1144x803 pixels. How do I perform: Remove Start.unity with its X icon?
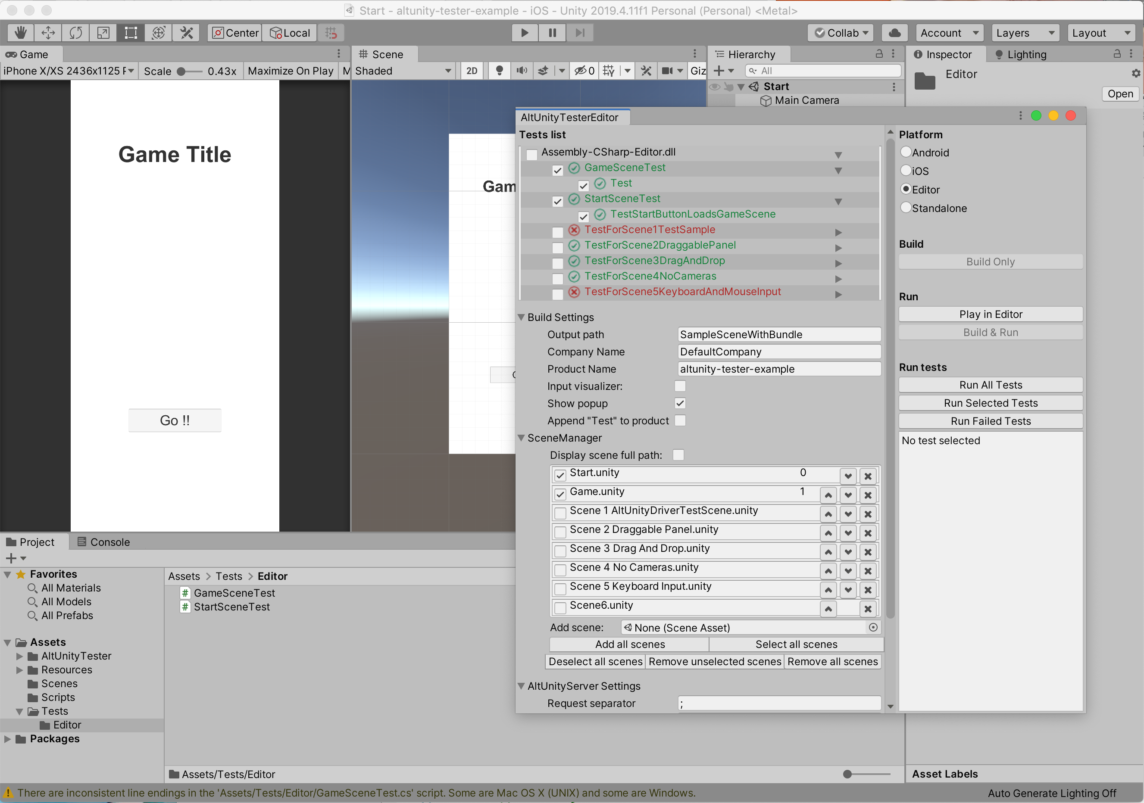(x=867, y=476)
